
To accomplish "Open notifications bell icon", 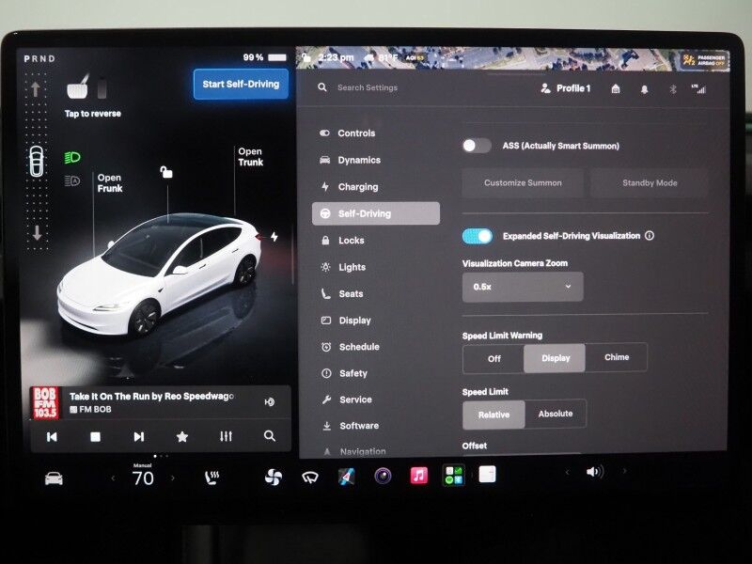I will coord(645,89).
